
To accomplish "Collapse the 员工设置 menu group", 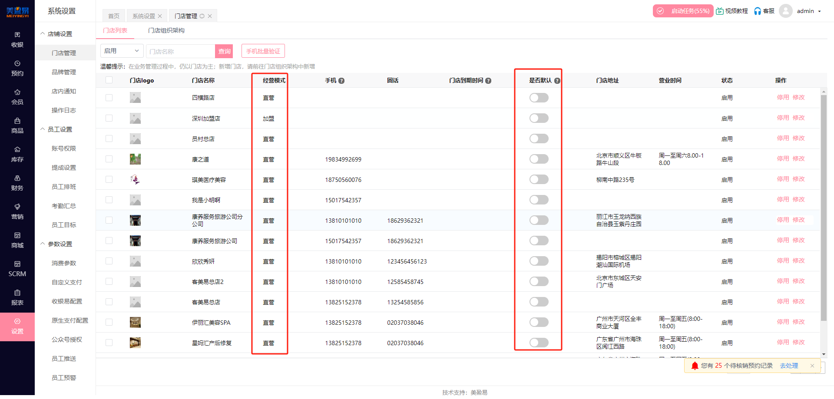I will point(43,129).
